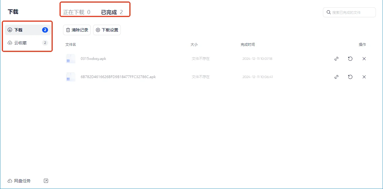
Task: Click the 完成时间 column header
Action: tap(248, 45)
